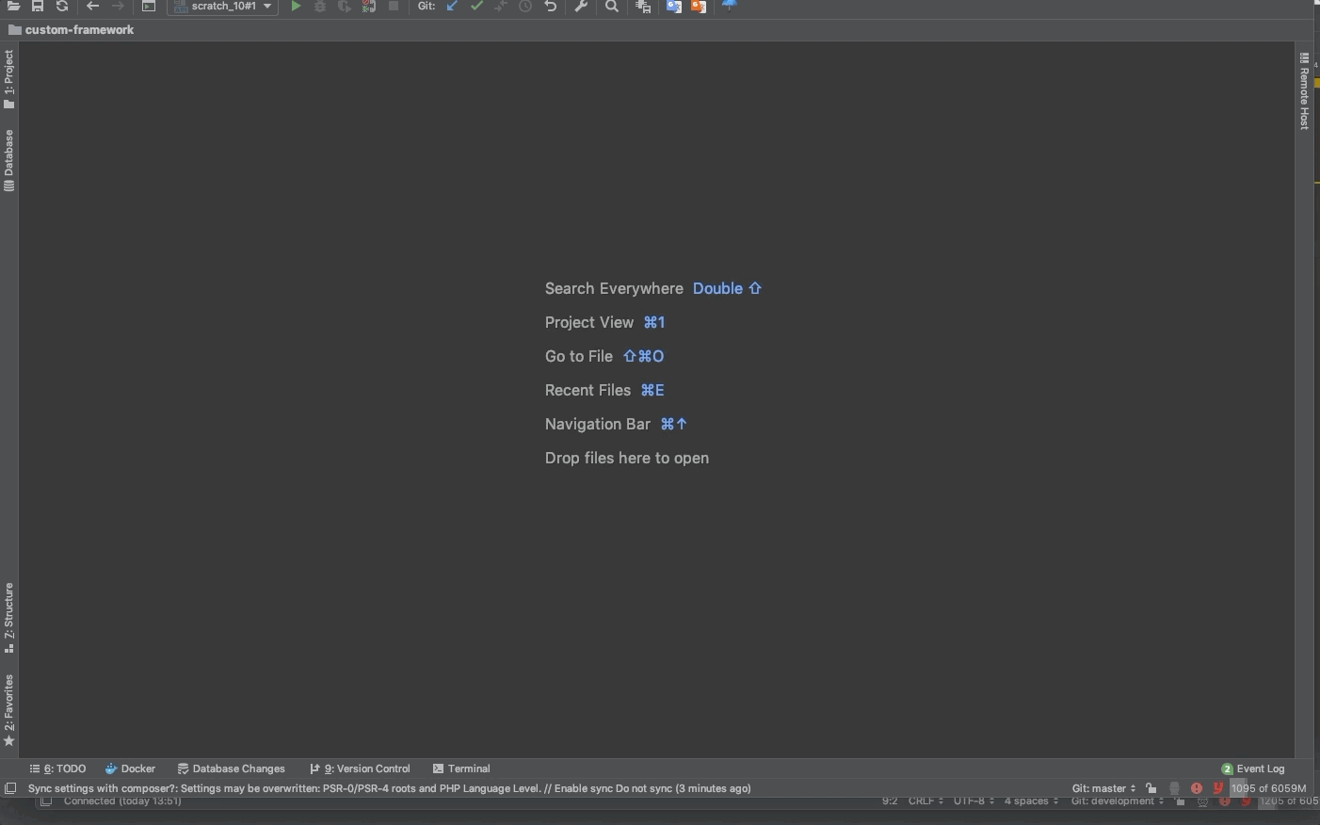Toggle the read-only lock icon
This screenshot has width=1320, height=825.
pos(1151,788)
